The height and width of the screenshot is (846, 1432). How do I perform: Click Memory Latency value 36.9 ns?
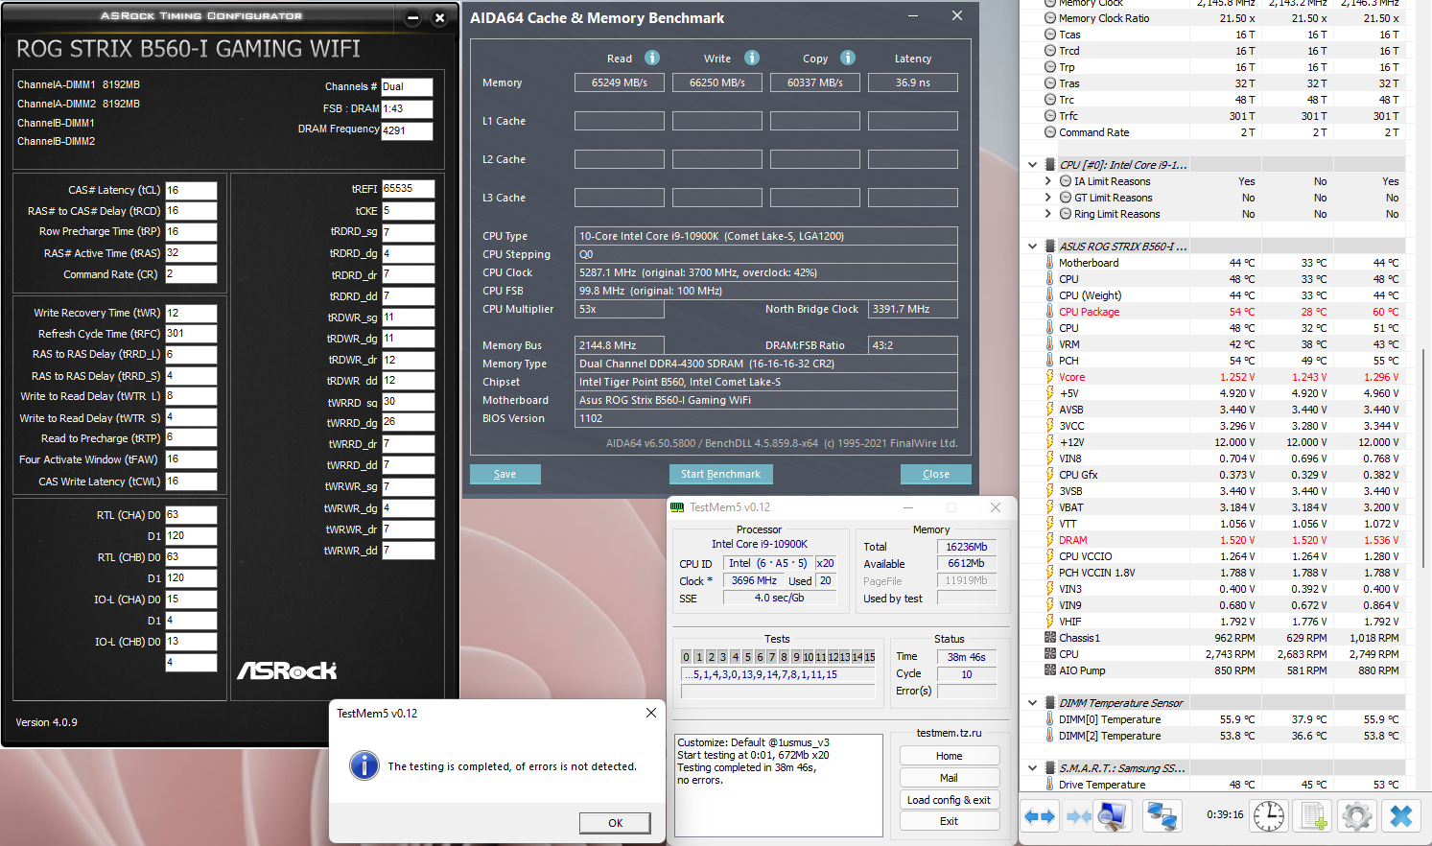913,82
